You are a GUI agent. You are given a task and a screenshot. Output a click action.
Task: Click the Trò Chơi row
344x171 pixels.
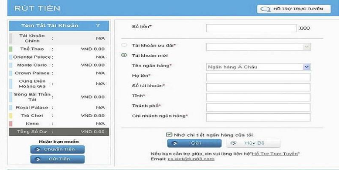[59, 115]
